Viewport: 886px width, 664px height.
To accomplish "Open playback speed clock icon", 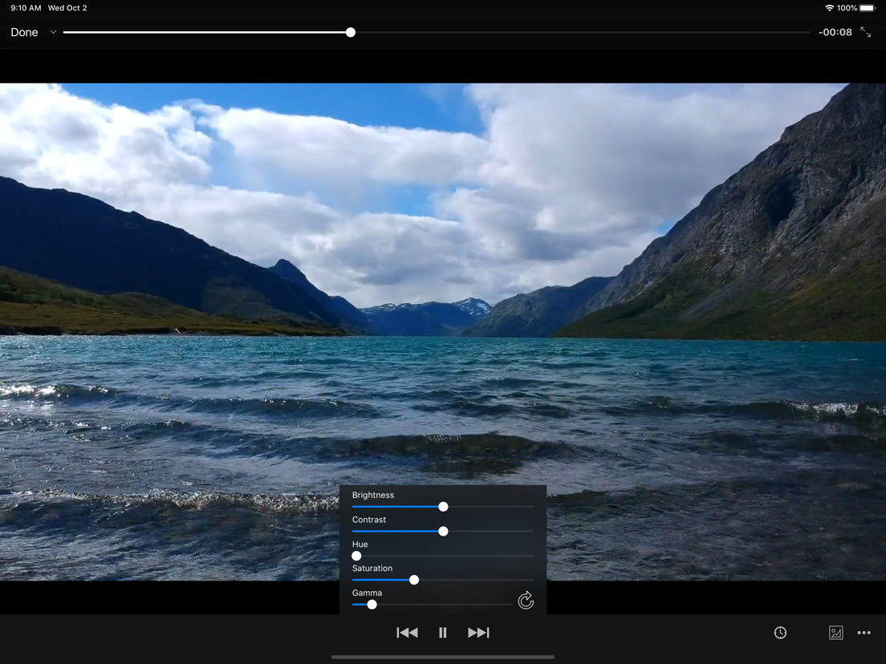I will click(780, 633).
